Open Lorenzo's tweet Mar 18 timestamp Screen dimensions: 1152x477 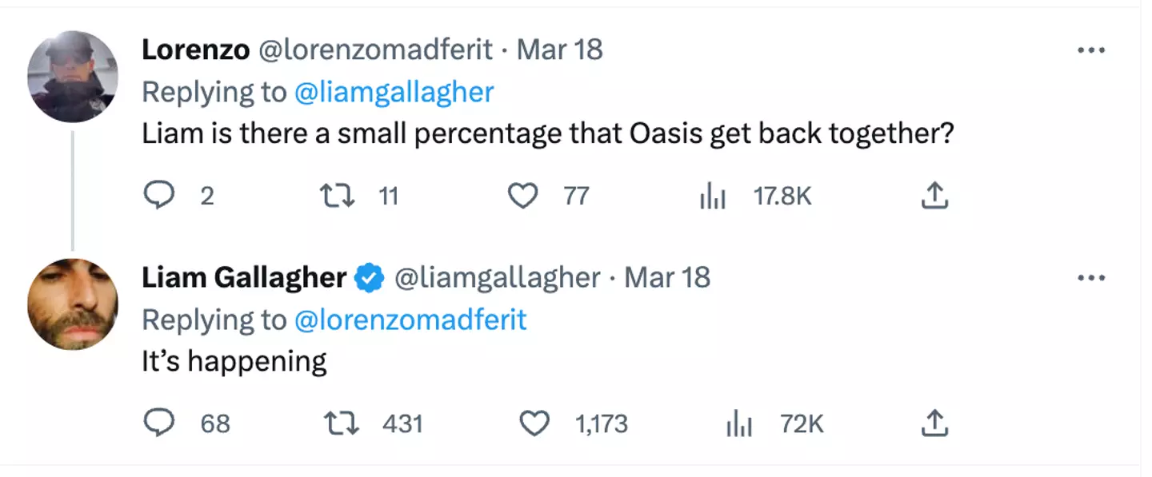coord(560,50)
